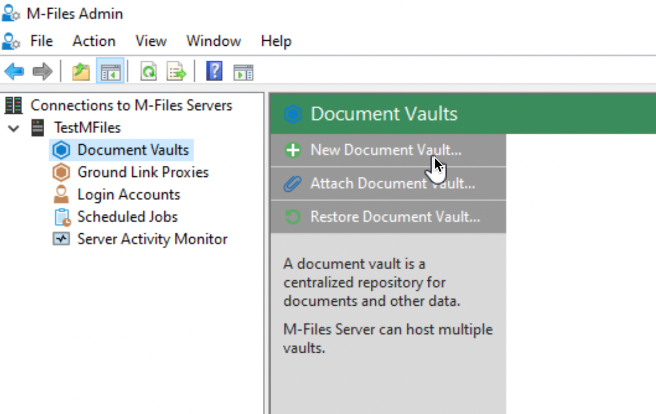656x414 pixels.
Task: Select Scheduled Jobs in the tree
Action: pyautogui.click(x=128, y=217)
